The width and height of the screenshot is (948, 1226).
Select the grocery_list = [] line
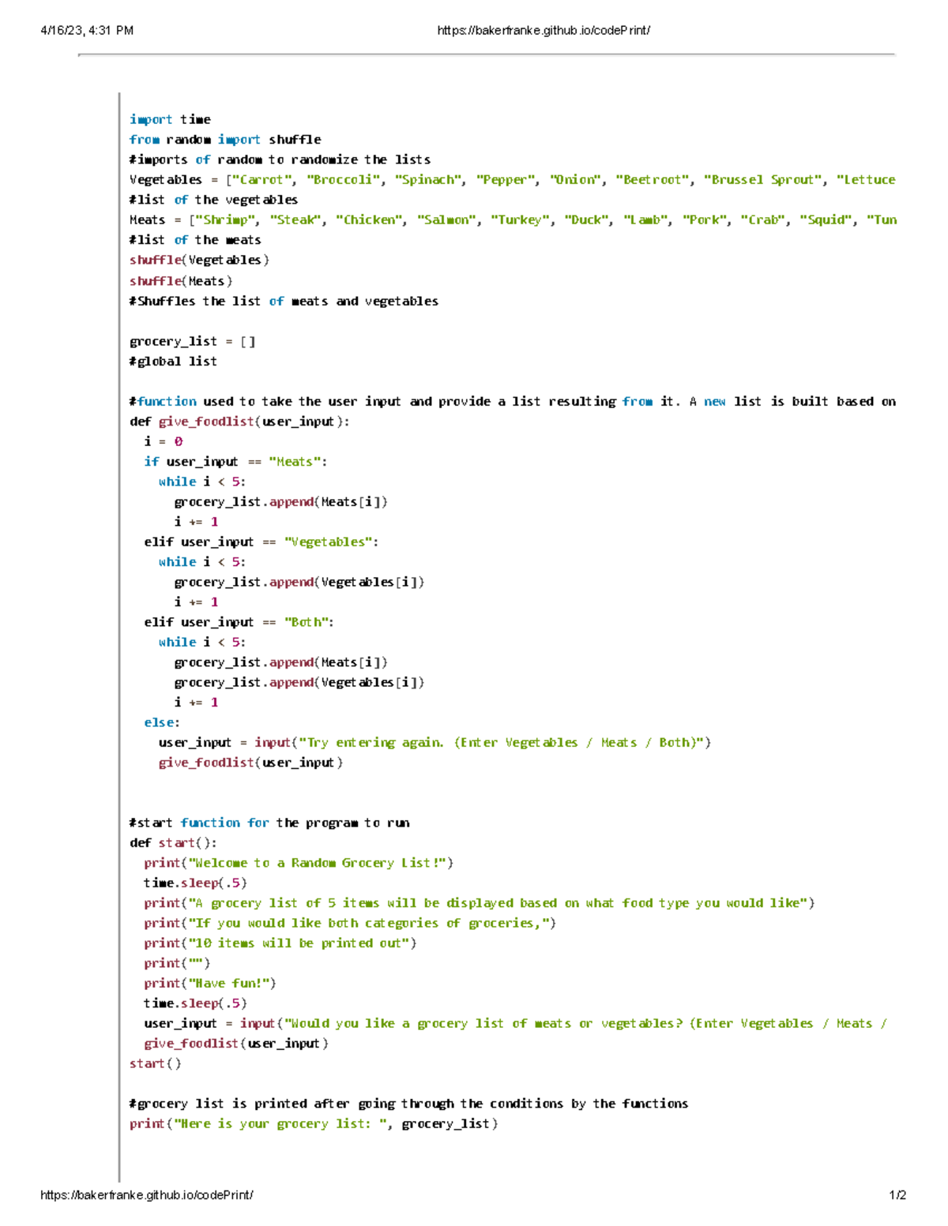193,340
